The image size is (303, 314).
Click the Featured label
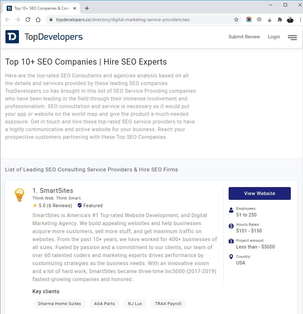coord(93,206)
